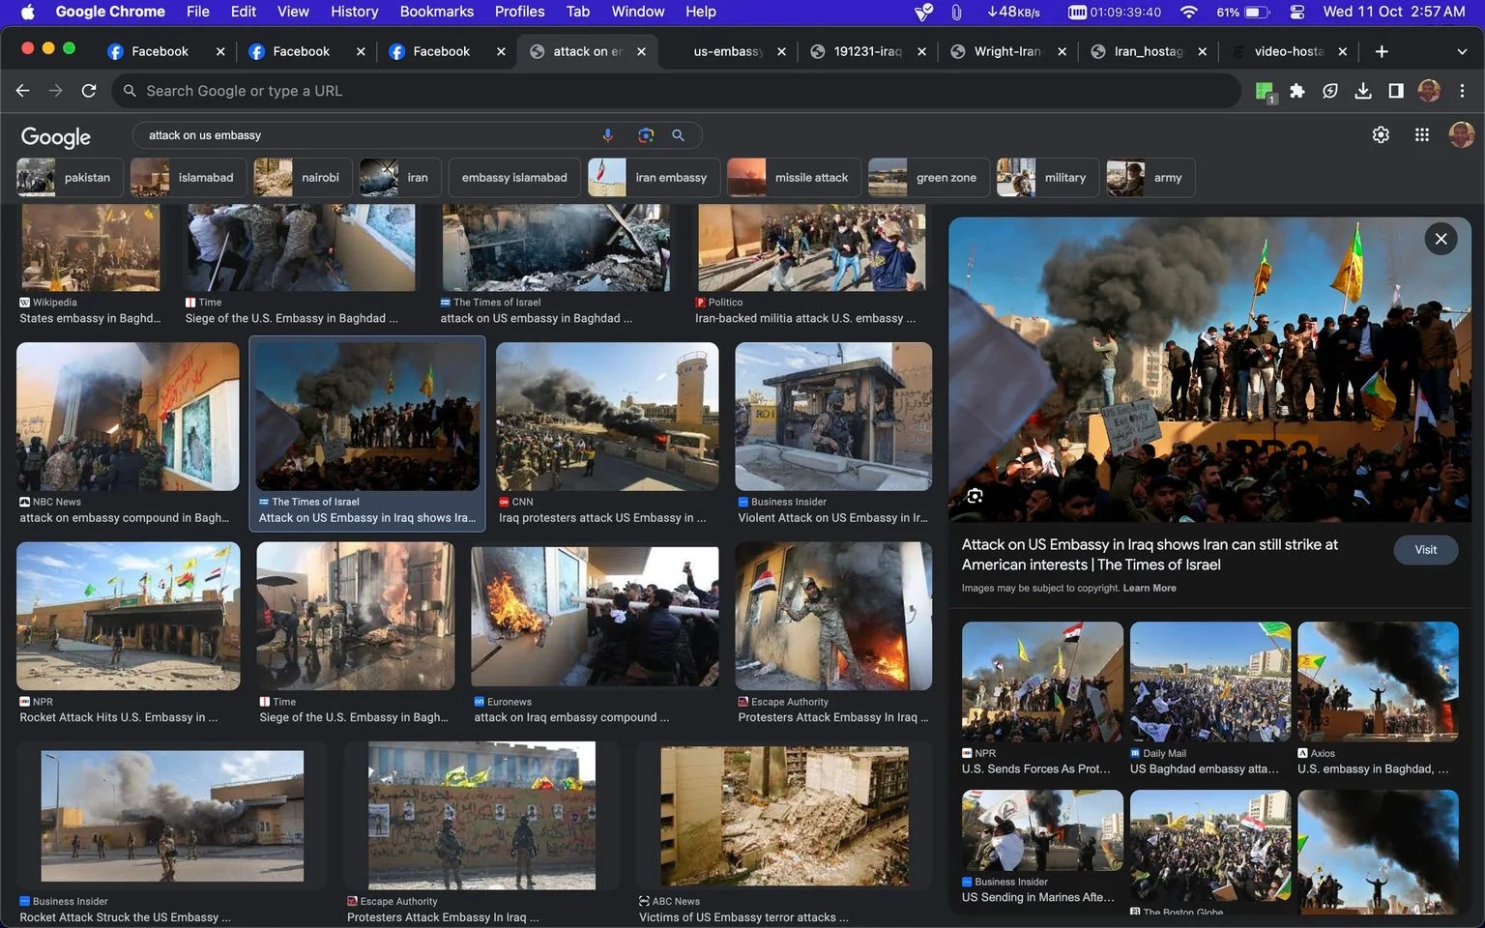1485x928 pixels.
Task: Start voice search with microphone icon
Action: 608,135
